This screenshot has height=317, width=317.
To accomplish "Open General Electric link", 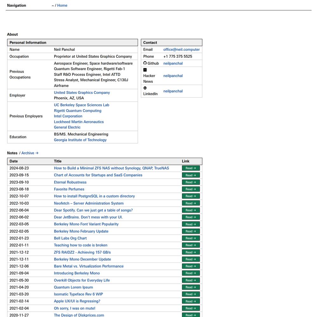I will [x=67, y=127].
